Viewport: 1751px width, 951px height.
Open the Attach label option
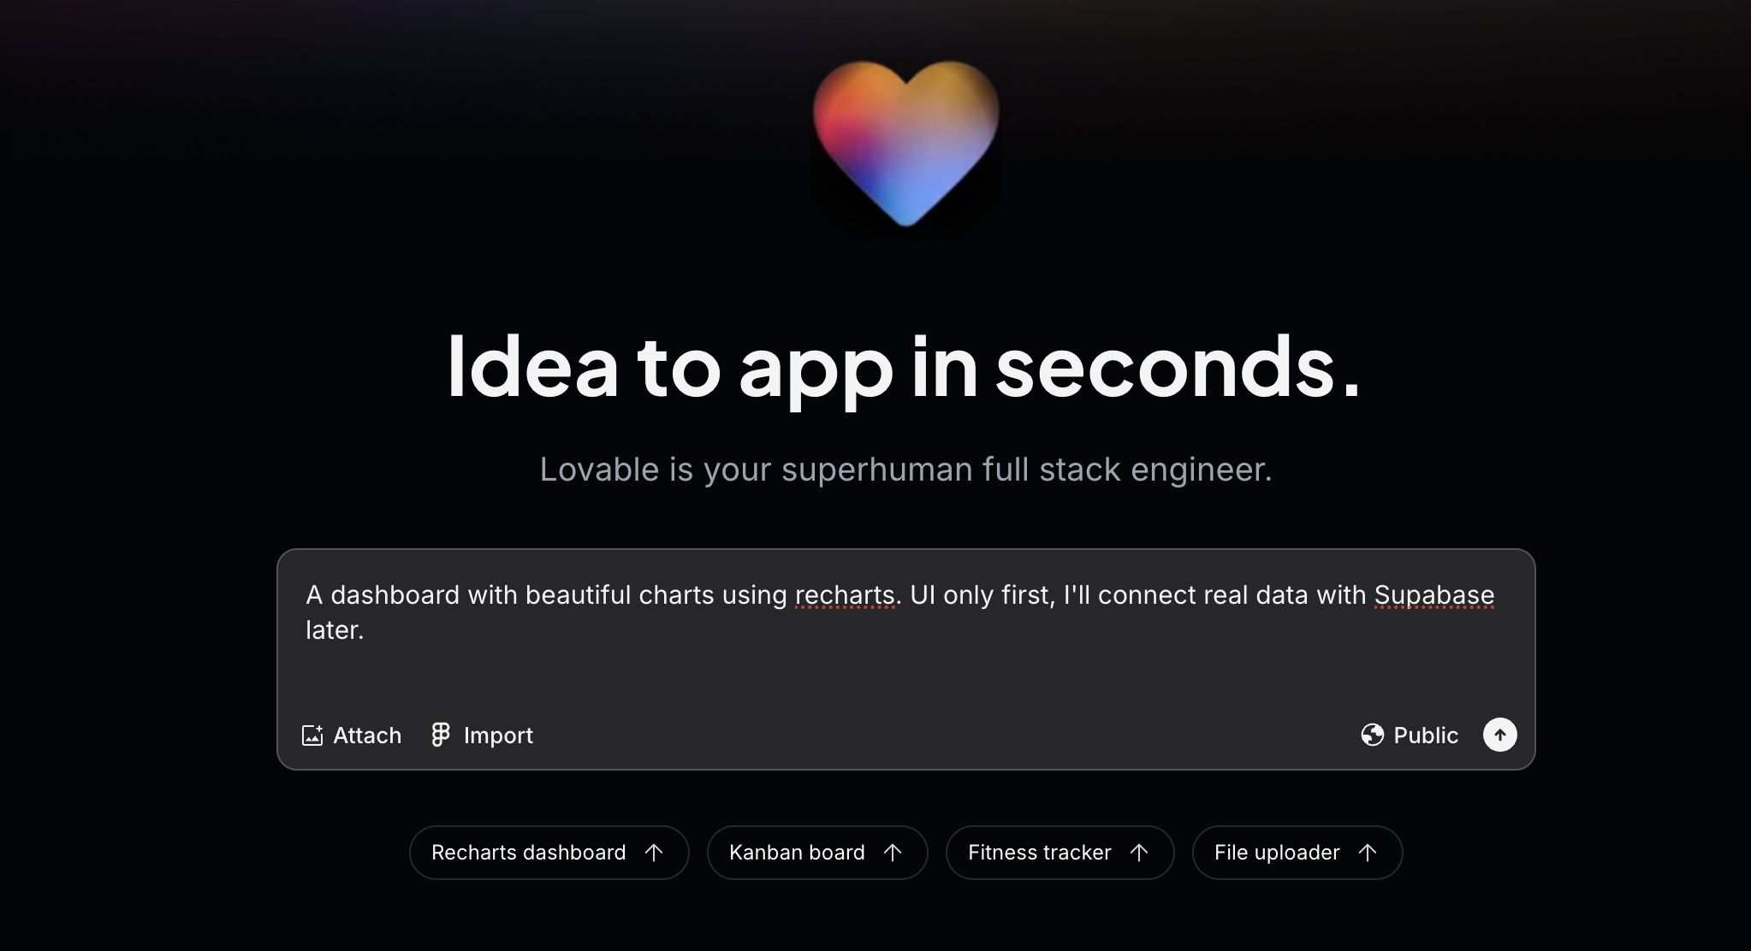[367, 735]
